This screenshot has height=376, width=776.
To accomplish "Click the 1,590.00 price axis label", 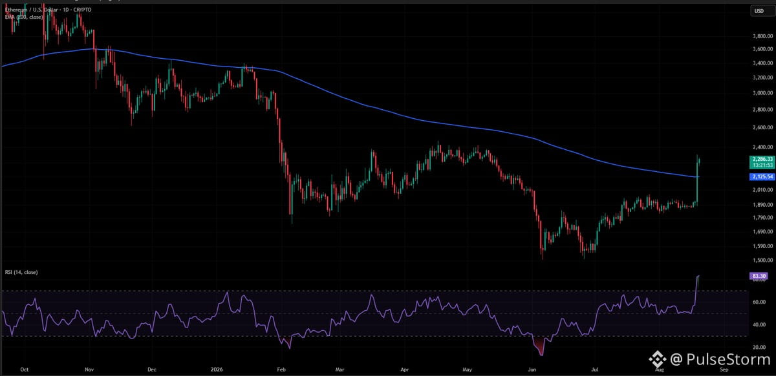I will [762, 246].
